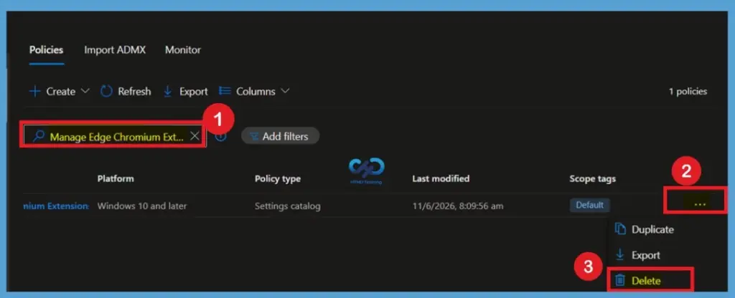Switch to the Policies tab
The width and height of the screenshot is (735, 298).
click(46, 50)
